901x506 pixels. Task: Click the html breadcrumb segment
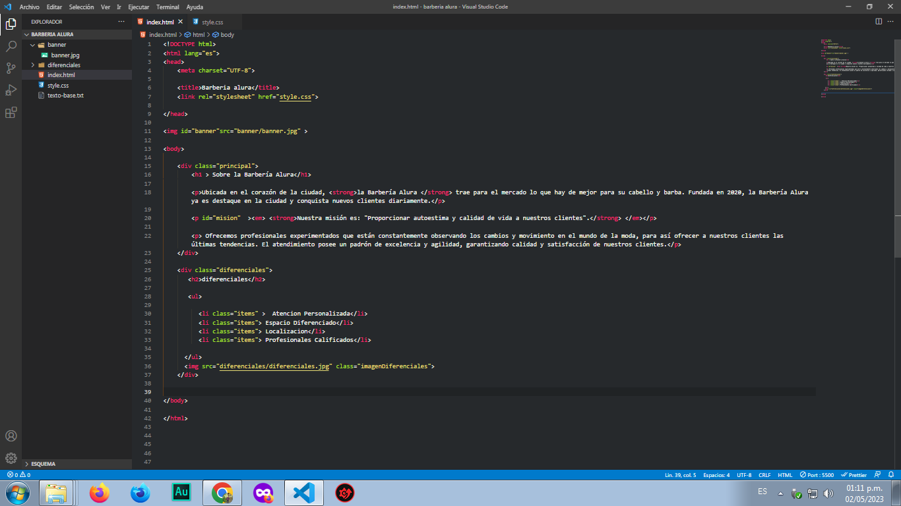pos(195,34)
